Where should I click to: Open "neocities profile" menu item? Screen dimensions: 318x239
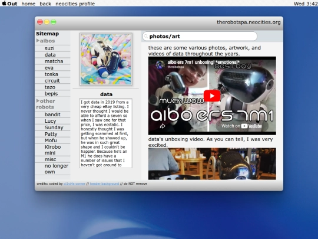(x=75, y=4)
